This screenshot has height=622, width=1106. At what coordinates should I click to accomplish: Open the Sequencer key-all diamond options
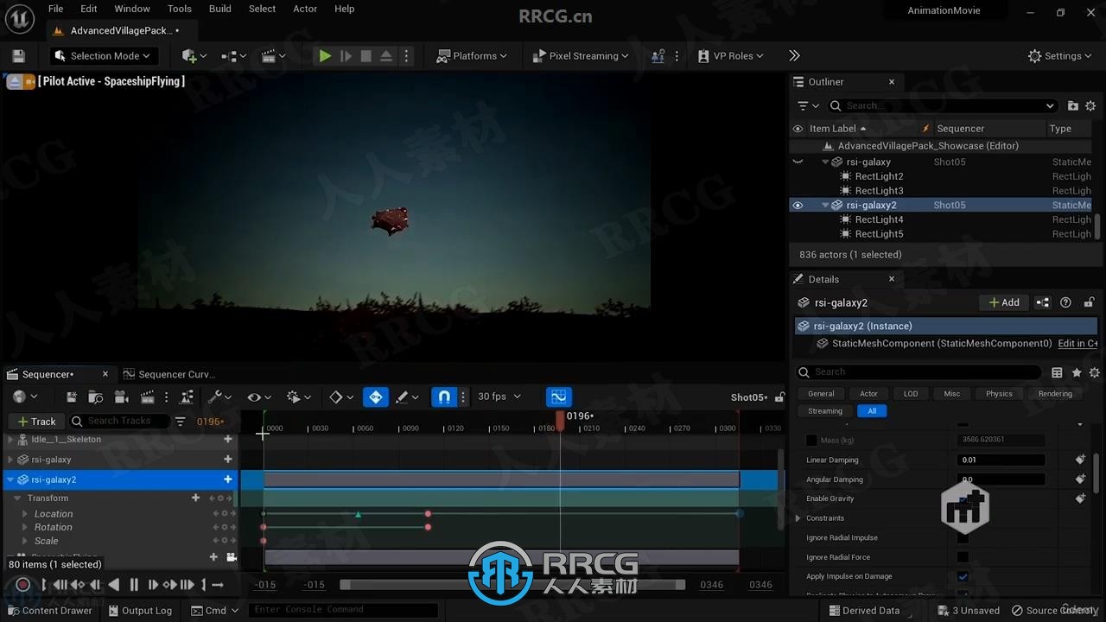click(340, 397)
